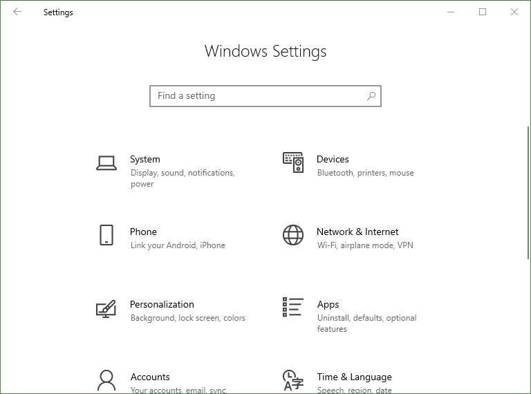Click the Personalization paintbrush icon

tap(106, 308)
